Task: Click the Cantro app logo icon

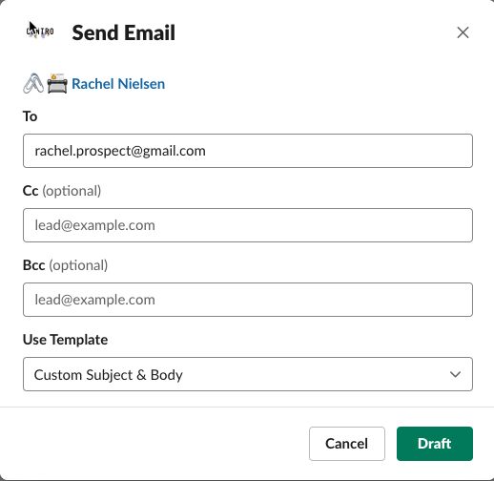Action: point(40,32)
